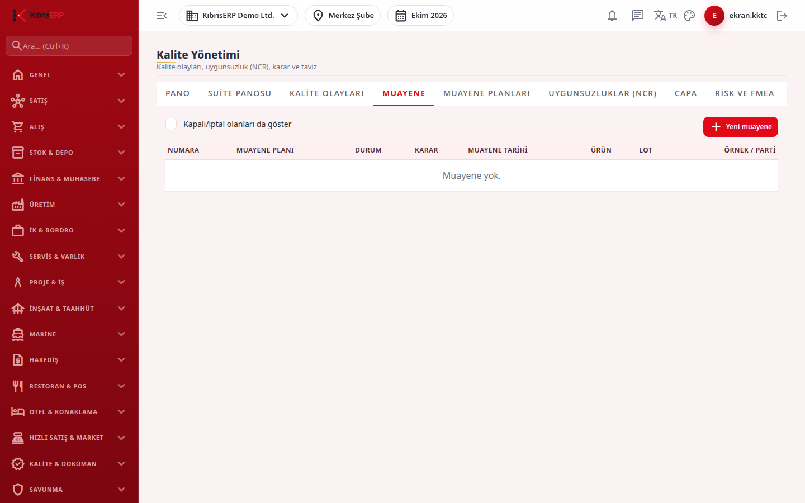Switch to the Pano tab
The image size is (805, 503).
pos(178,93)
